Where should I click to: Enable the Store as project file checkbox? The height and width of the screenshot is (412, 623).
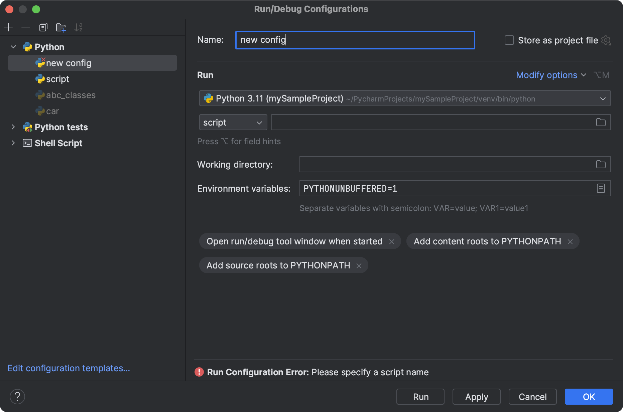pyautogui.click(x=509, y=40)
